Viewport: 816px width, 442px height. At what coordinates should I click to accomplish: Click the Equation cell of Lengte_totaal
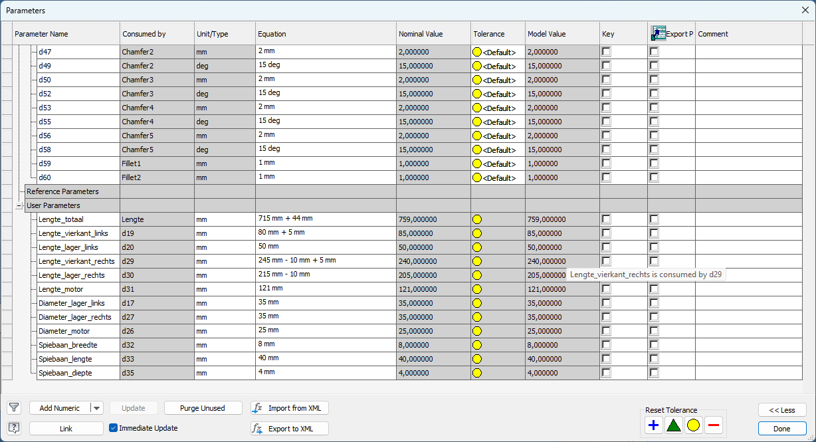[x=325, y=219]
